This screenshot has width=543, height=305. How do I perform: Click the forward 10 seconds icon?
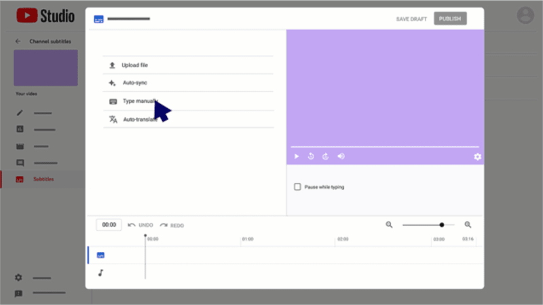point(326,156)
